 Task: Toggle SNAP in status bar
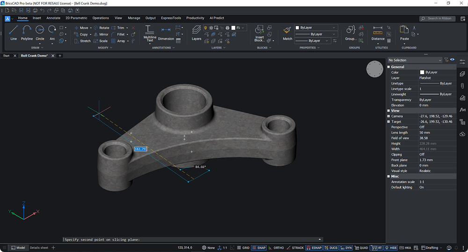coord(259,248)
